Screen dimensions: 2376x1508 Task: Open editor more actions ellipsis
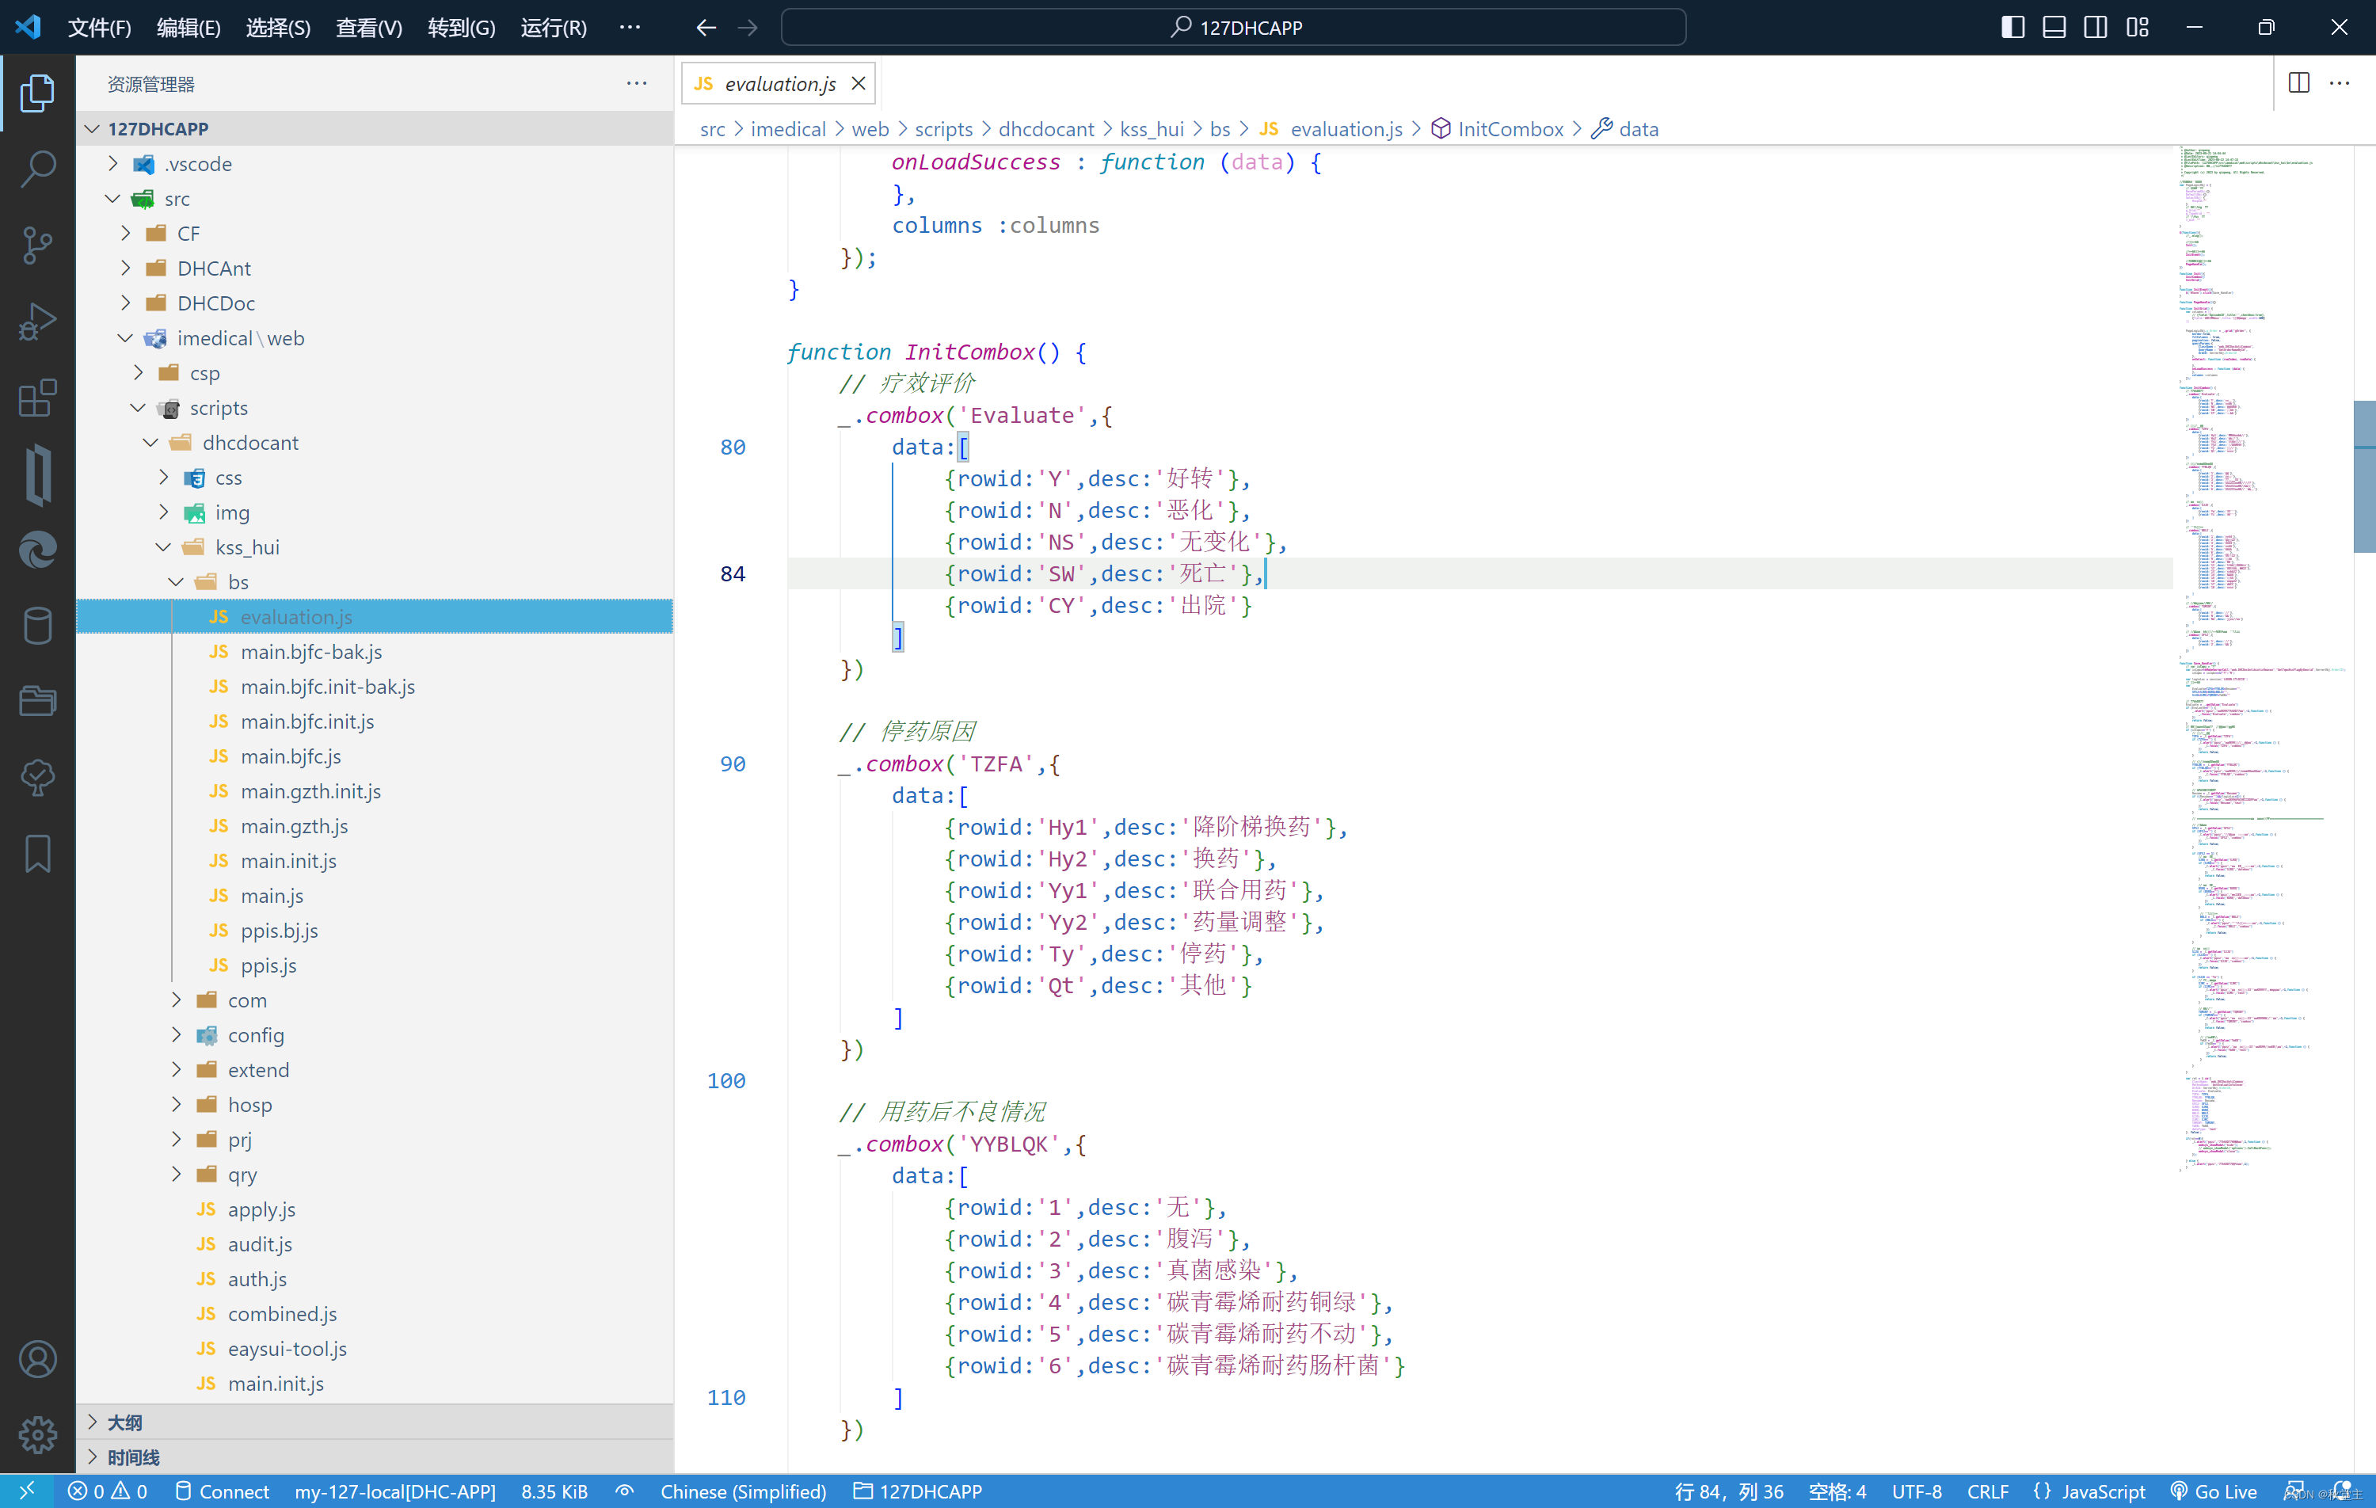[2340, 83]
